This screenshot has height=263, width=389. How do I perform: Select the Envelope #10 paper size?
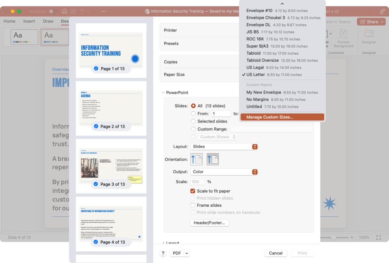pyautogui.click(x=282, y=11)
